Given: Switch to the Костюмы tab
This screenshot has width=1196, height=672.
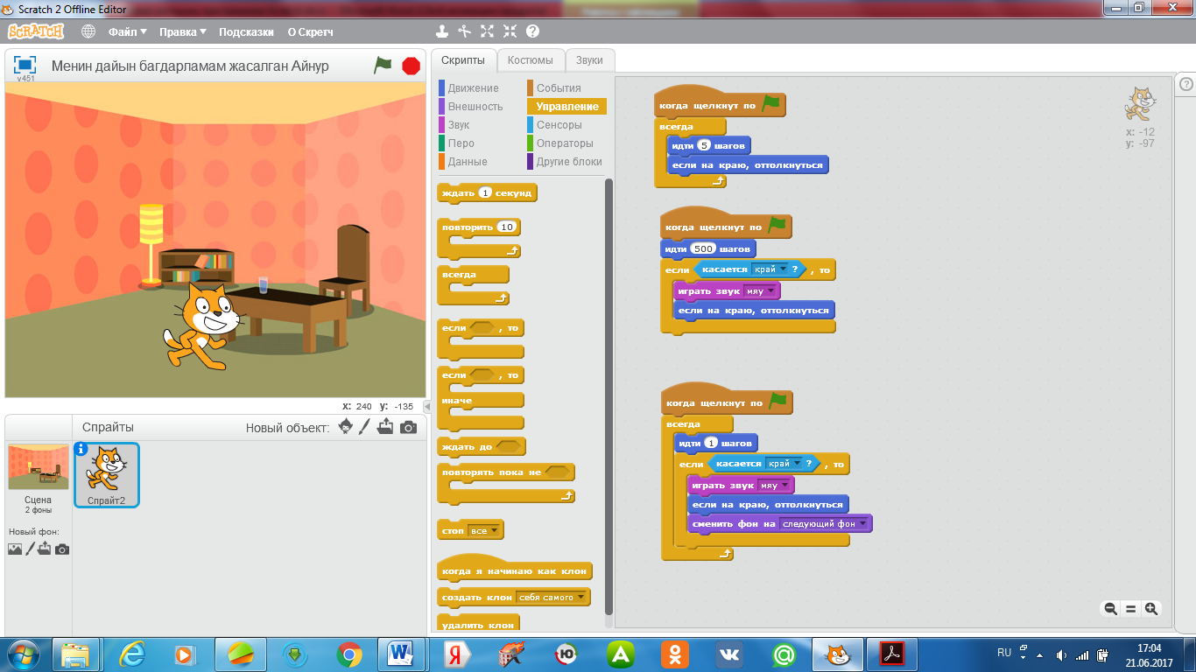Looking at the screenshot, I should [x=530, y=60].
